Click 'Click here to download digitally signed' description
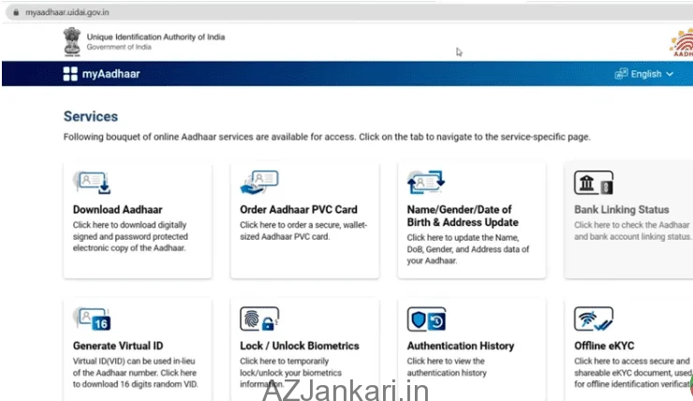 point(130,236)
